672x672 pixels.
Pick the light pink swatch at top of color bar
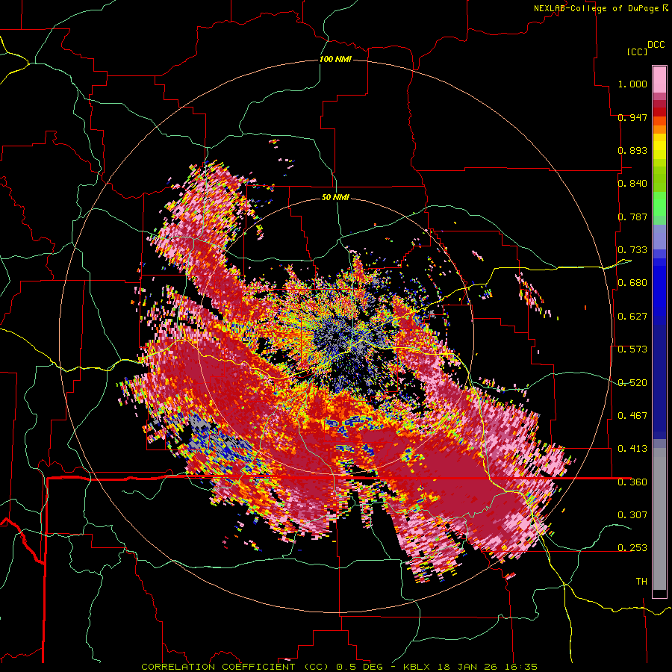coord(659,79)
